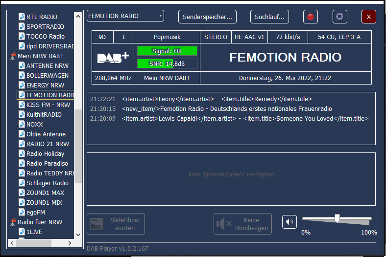Click the STEREO audio mode cell
Image resolution: width=386 pixels, height=257 pixels.
pyautogui.click(x=216, y=37)
